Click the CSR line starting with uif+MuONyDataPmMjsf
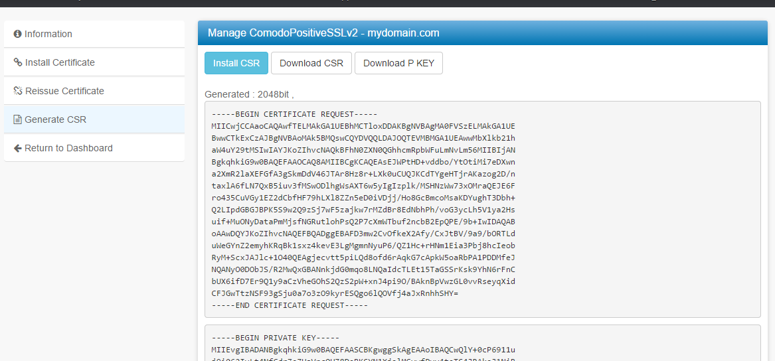This screenshot has height=361, width=775. (363, 222)
